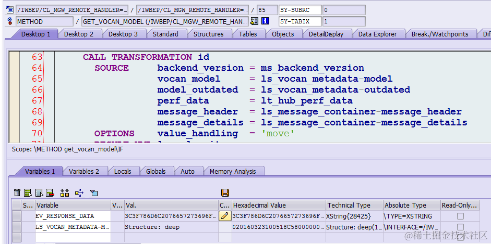Select the Desktop 1 tab

click(x=35, y=34)
